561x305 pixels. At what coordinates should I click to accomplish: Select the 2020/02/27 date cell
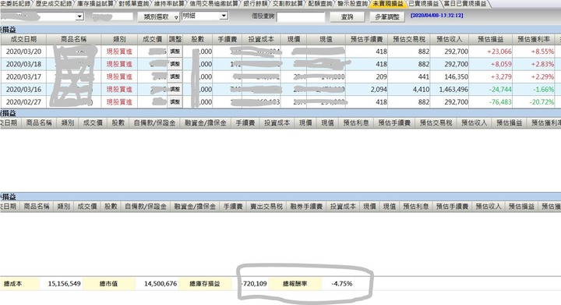click(23, 102)
